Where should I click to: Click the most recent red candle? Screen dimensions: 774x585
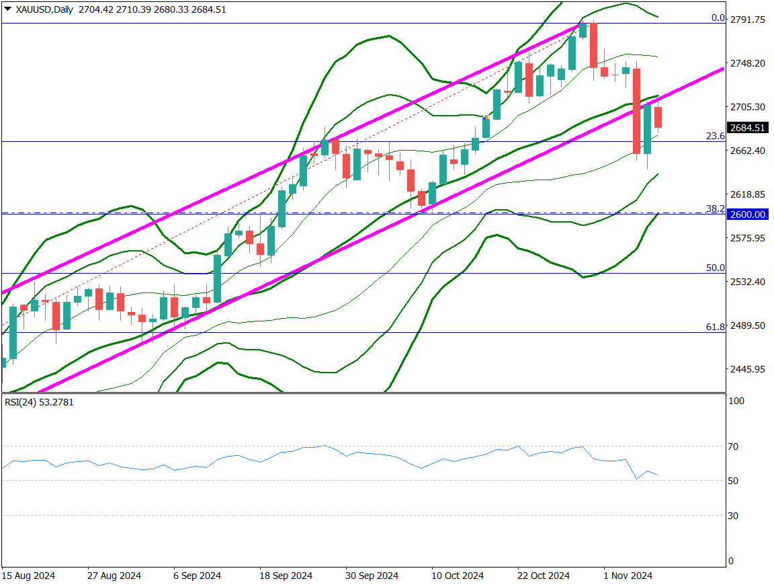tap(658, 117)
